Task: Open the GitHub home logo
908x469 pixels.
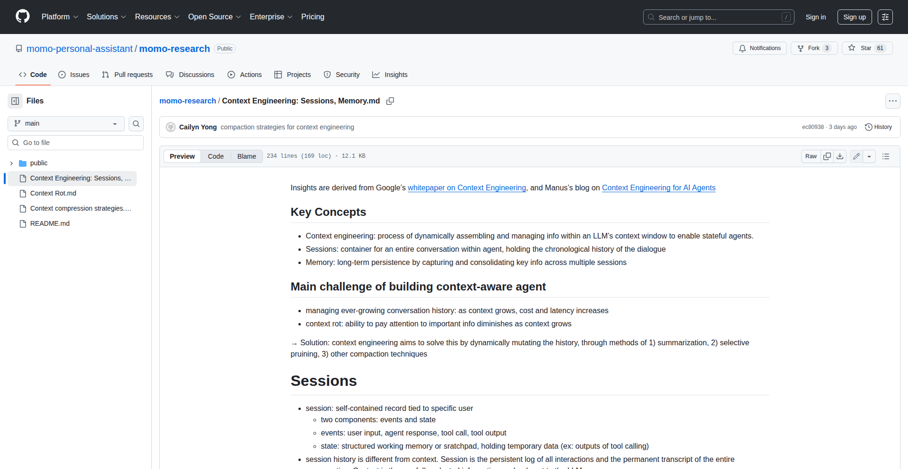Action: click(x=22, y=17)
